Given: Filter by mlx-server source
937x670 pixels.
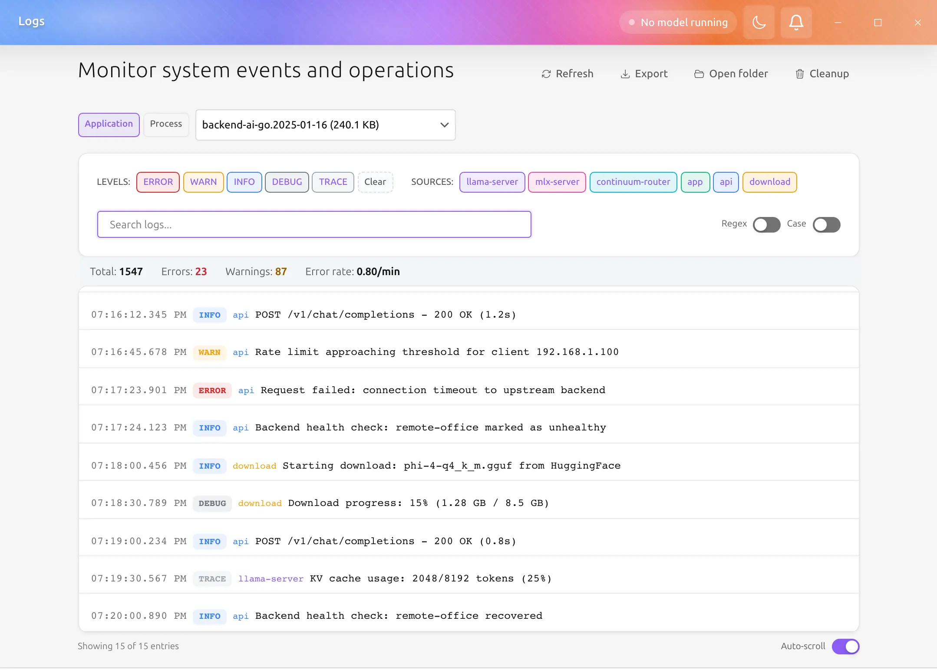Looking at the screenshot, I should point(557,182).
